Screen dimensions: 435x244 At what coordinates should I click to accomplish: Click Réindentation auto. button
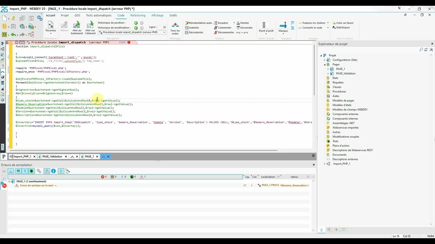click(x=199, y=23)
